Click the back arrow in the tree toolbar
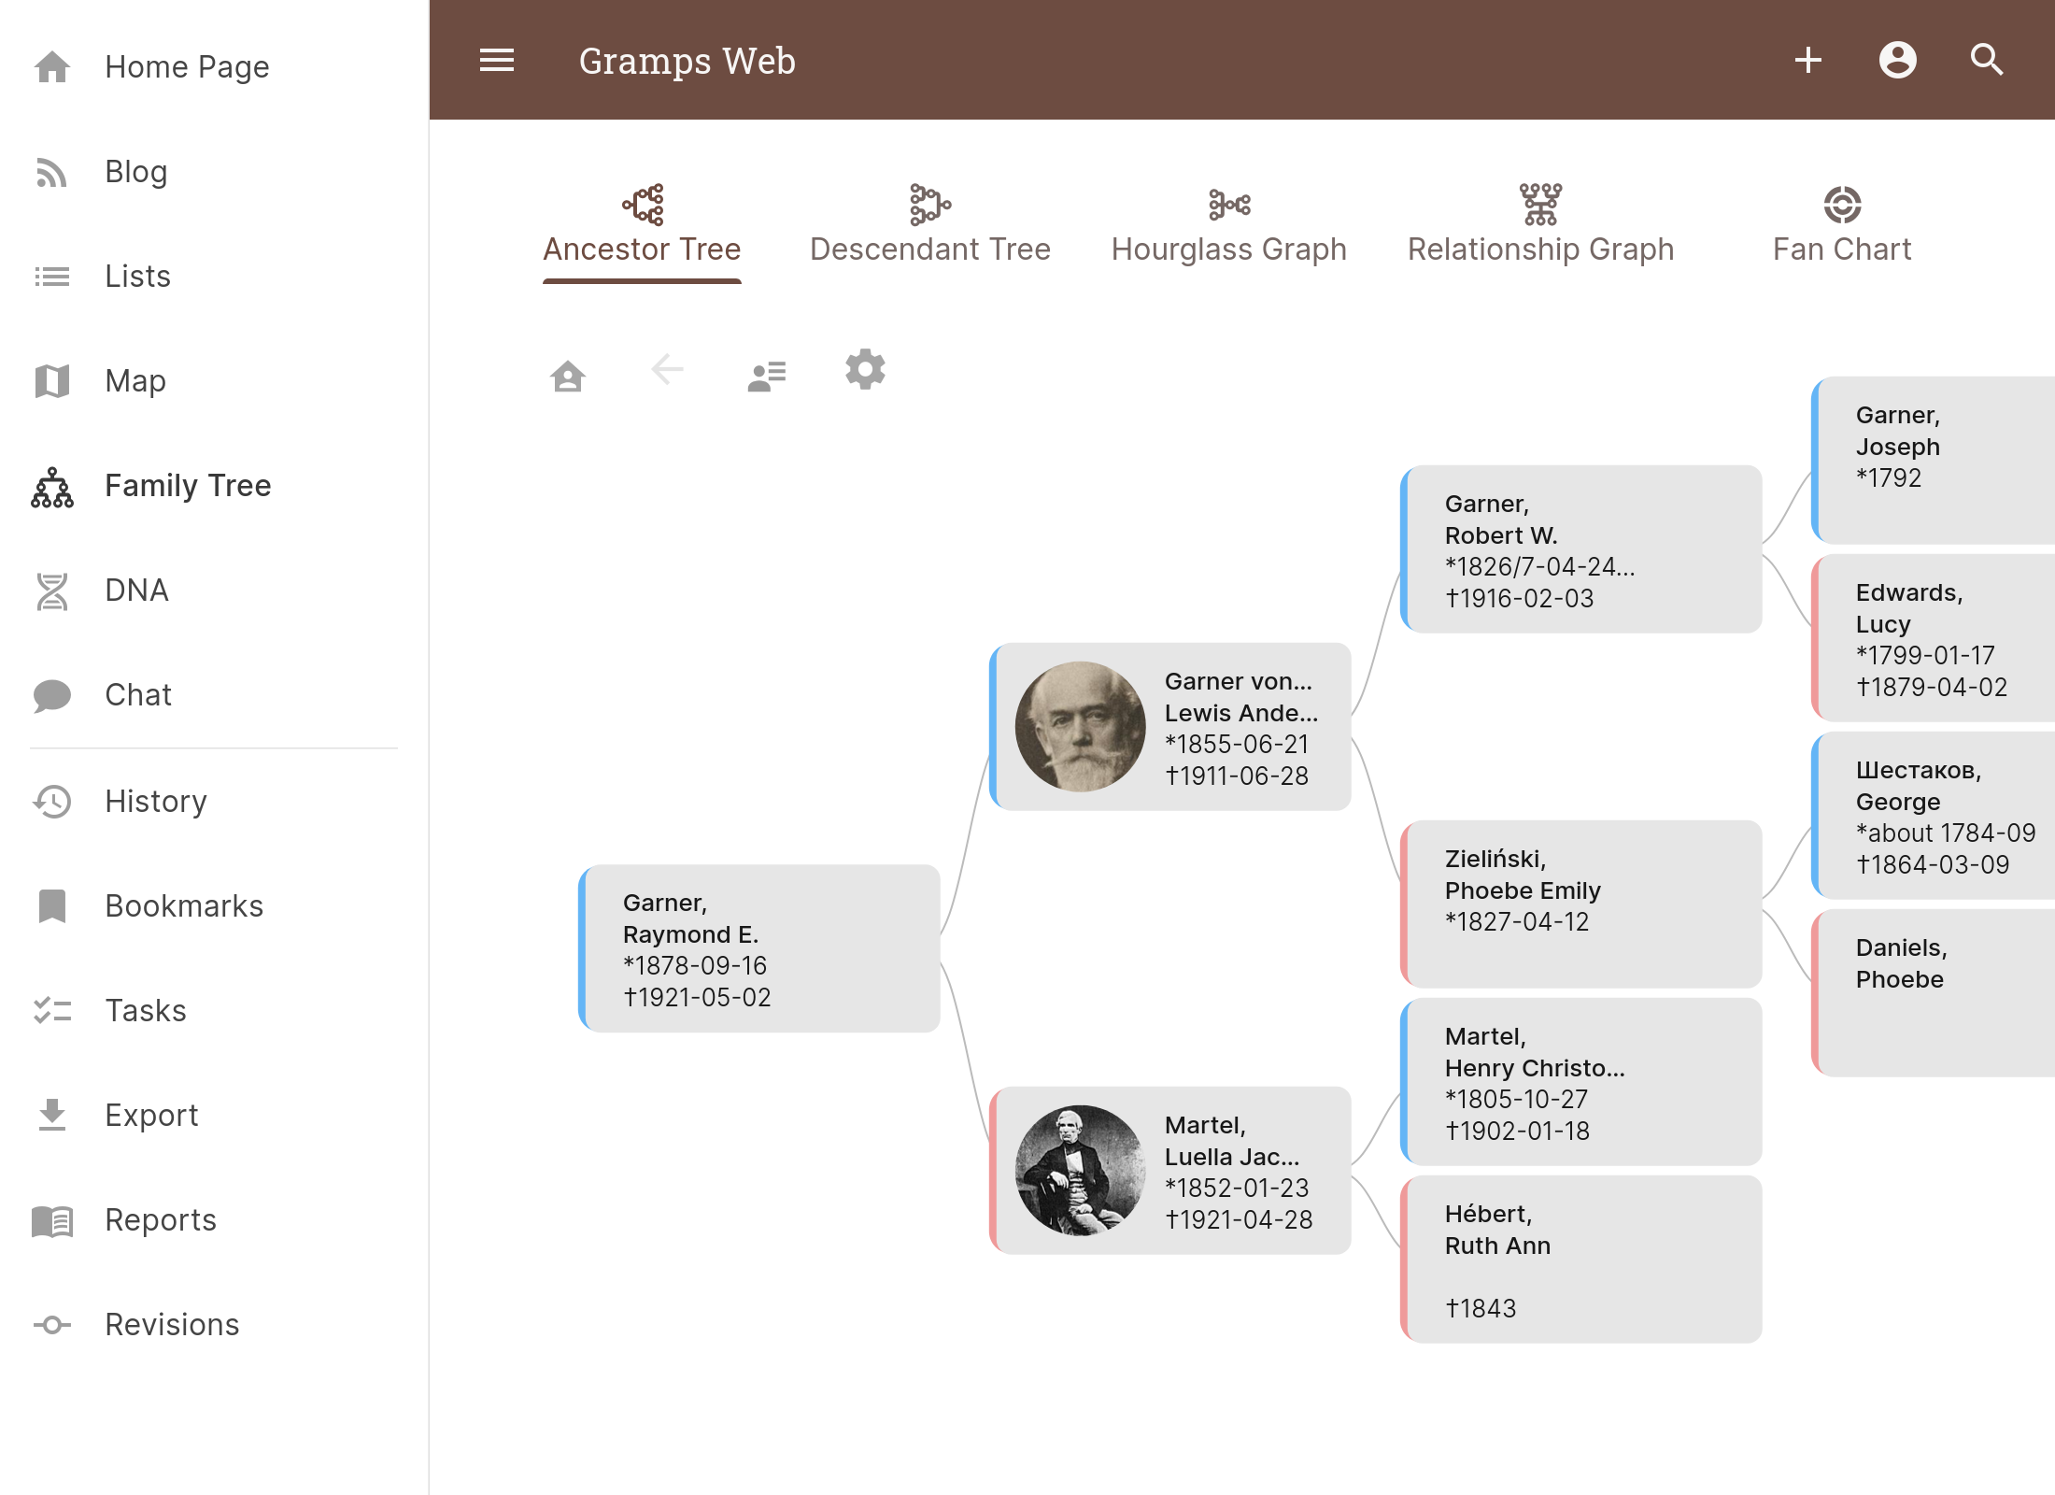The width and height of the screenshot is (2055, 1495). [x=667, y=370]
